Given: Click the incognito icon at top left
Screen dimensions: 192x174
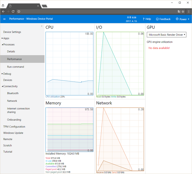Looking at the screenshot, I should point(3,6).
